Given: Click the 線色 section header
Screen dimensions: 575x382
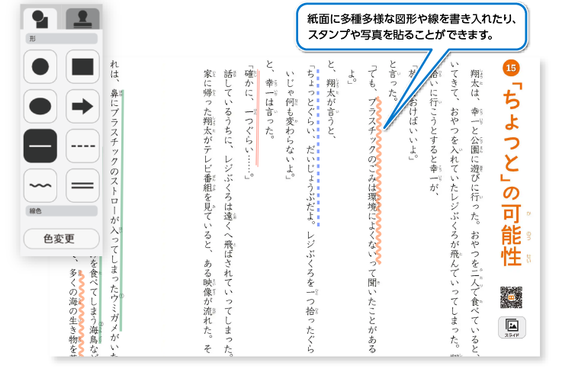Looking at the screenshot, I should [x=61, y=210].
